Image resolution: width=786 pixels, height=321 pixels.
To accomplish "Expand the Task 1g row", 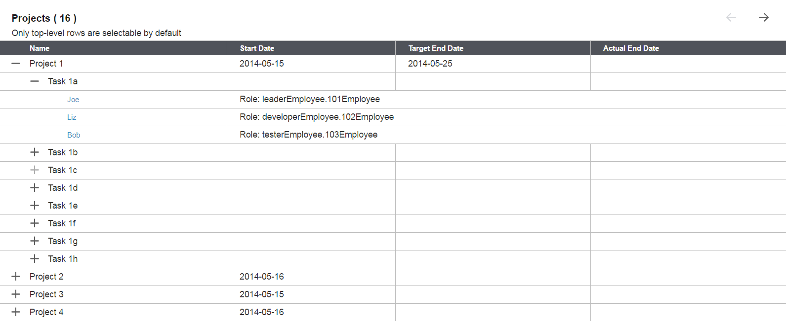I will tap(35, 241).
